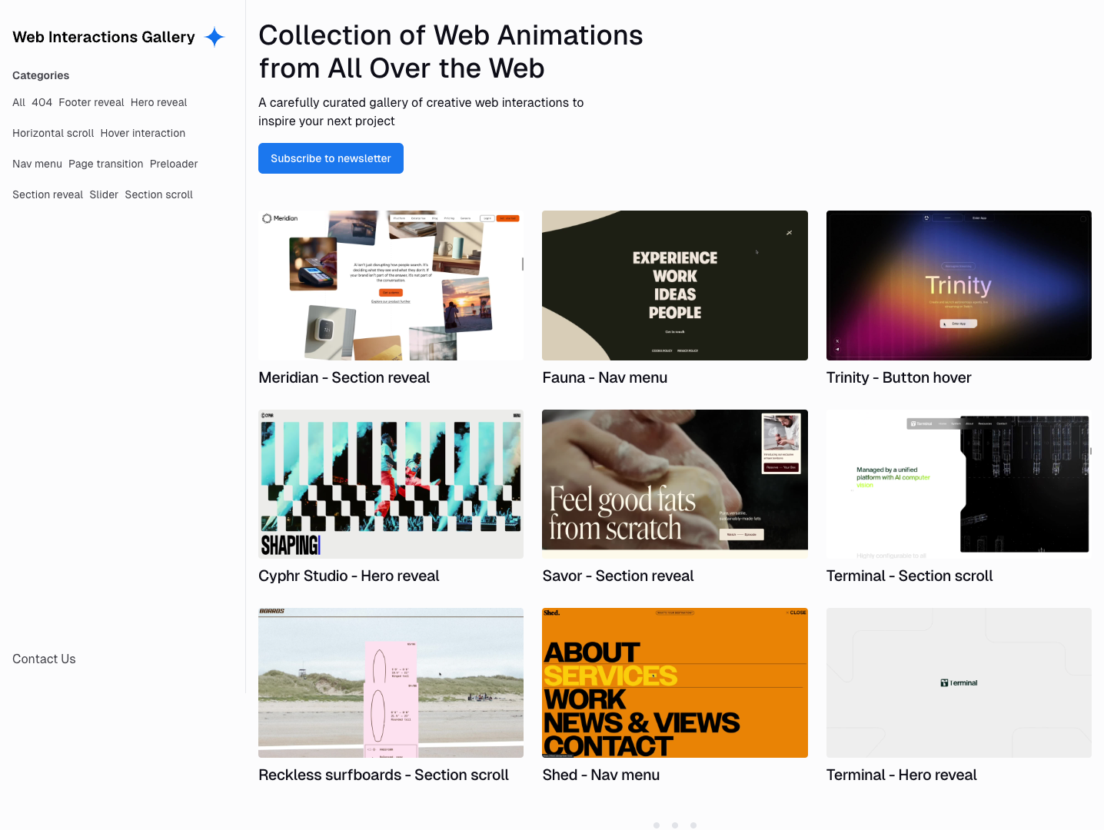1104x830 pixels.
Task: Open the Trinity Button hover example
Action: [x=958, y=285]
